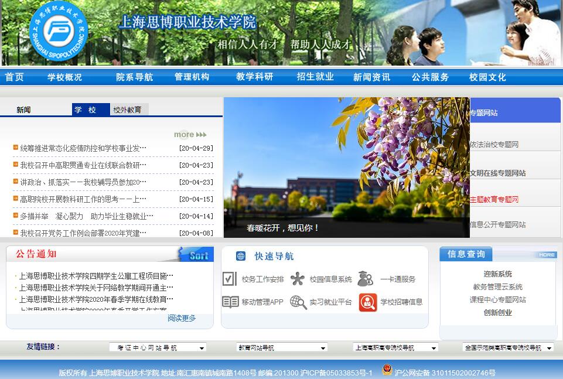Image resolution: width=563 pixels, height=379 pixels.
Task: Open the 招生就业 navigation menu
Action: pyautogui.click(x=315, y=77)
